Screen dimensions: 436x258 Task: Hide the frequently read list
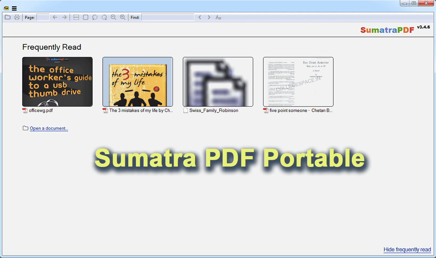coord(407,249)
